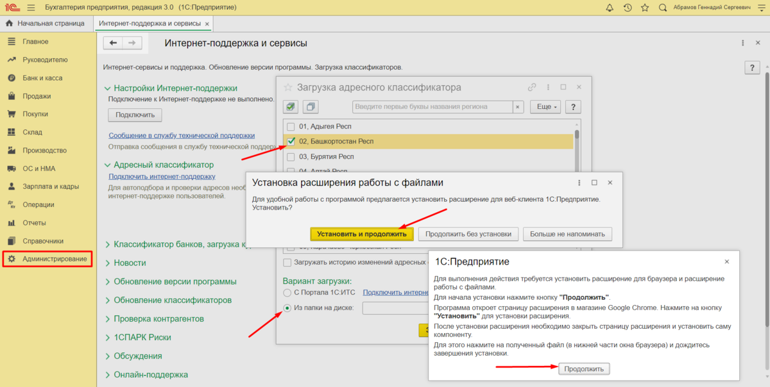Screen dimensions: 770x387
Task: Expand Обновление версии программы section
Action: [108, 281]
